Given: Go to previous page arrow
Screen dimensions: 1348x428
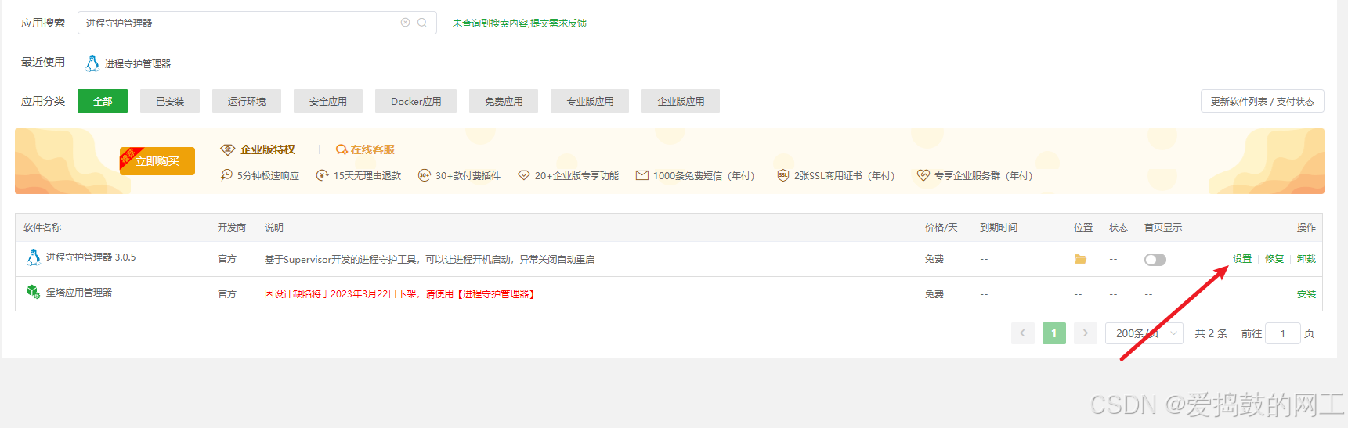Looking at the screenshot, I should (x=1022, y=333).
